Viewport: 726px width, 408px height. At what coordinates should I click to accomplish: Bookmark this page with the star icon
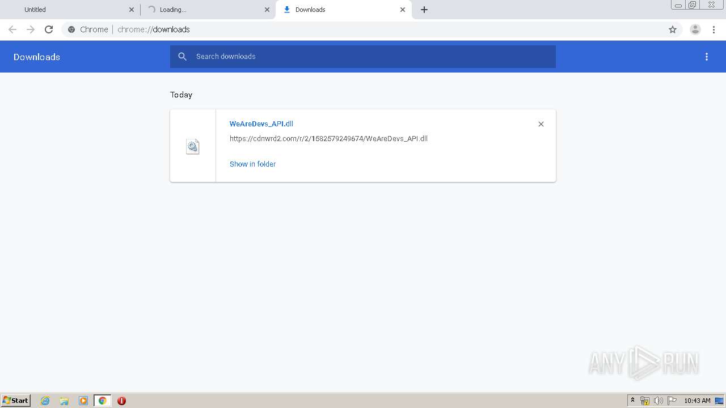(673, 29)
